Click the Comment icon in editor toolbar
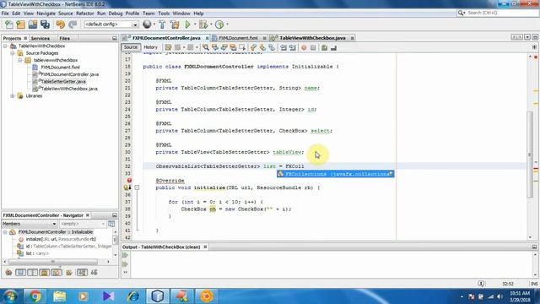 [x=324, y=47]
